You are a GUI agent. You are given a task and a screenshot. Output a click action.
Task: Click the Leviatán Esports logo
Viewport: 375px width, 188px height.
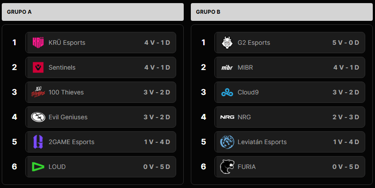(x=227, y=142)
